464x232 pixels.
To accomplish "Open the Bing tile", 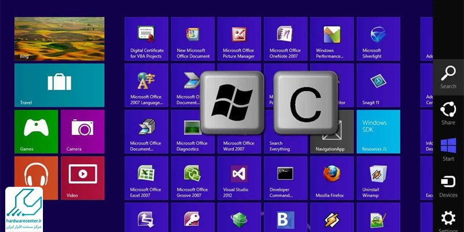I will coord(59,39).
